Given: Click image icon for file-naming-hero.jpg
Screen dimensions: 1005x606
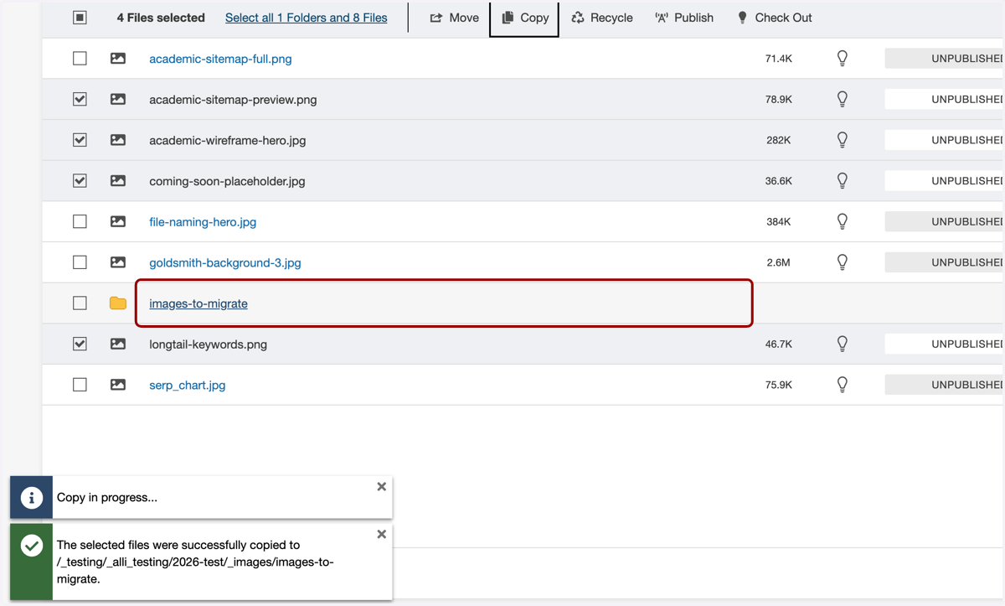Looking at the screenshot, I should click(118, 221).
